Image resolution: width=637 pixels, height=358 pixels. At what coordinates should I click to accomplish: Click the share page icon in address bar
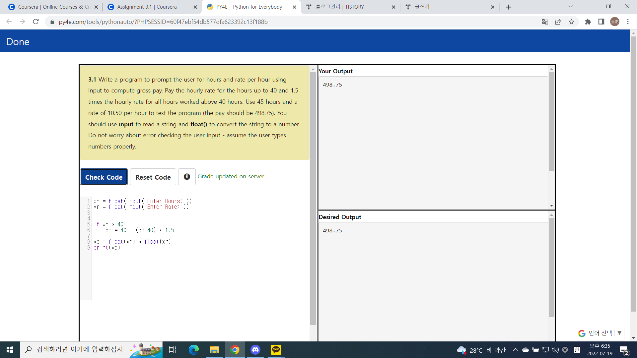(x=558, y=22)
